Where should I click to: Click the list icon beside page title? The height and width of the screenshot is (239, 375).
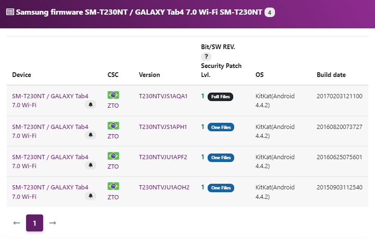point(10,12)
